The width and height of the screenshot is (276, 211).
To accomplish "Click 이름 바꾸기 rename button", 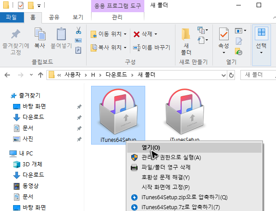I will click(152, 47).
